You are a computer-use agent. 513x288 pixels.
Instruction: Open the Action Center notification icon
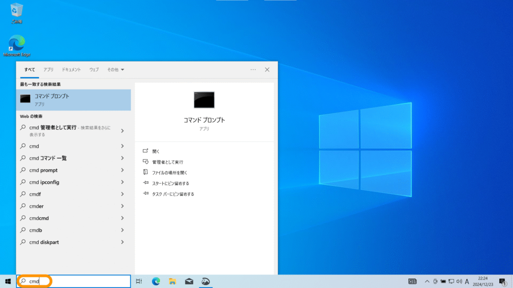pos(503,281)
